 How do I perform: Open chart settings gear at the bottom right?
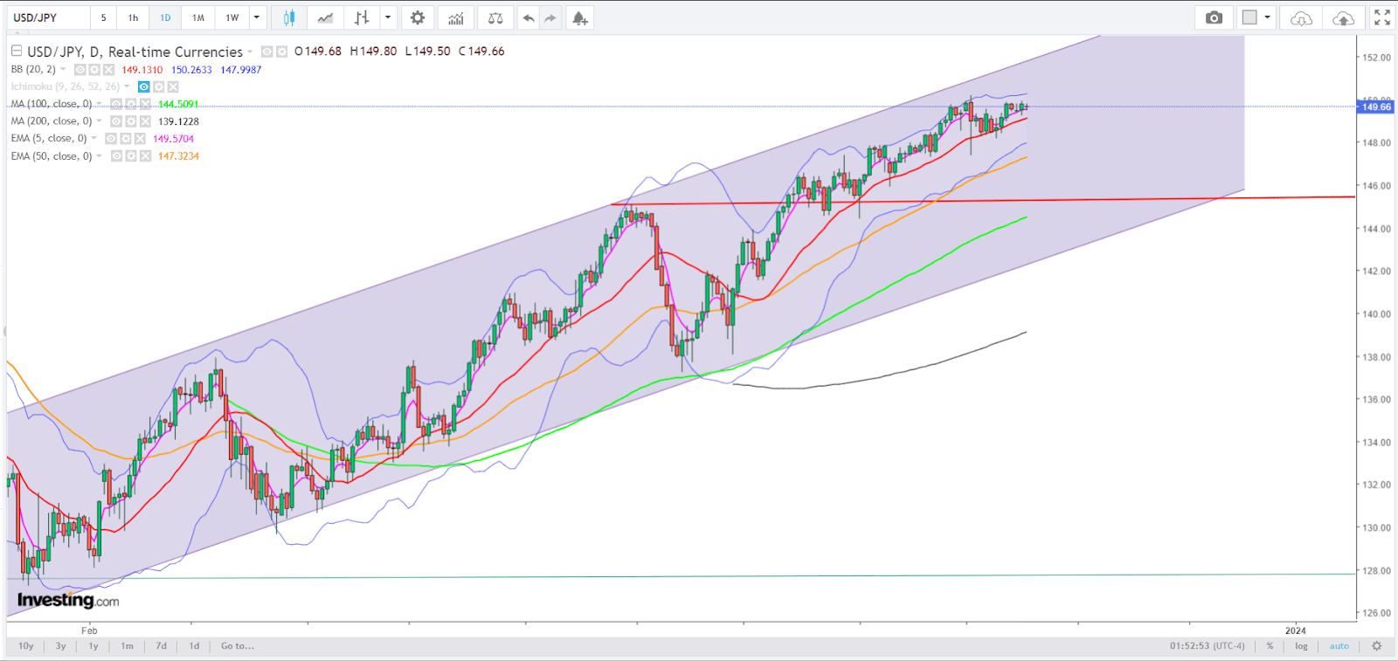pos(1377,646)
